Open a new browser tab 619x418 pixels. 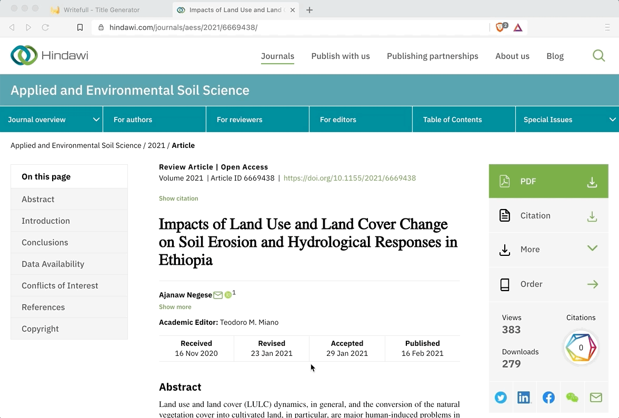pyautogui.click(x=309, y=10)
